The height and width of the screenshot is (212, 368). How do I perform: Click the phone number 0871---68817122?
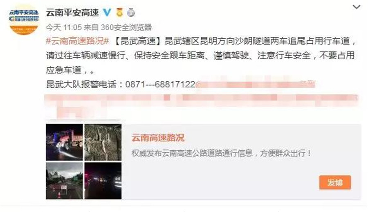(x=160, y=84)
